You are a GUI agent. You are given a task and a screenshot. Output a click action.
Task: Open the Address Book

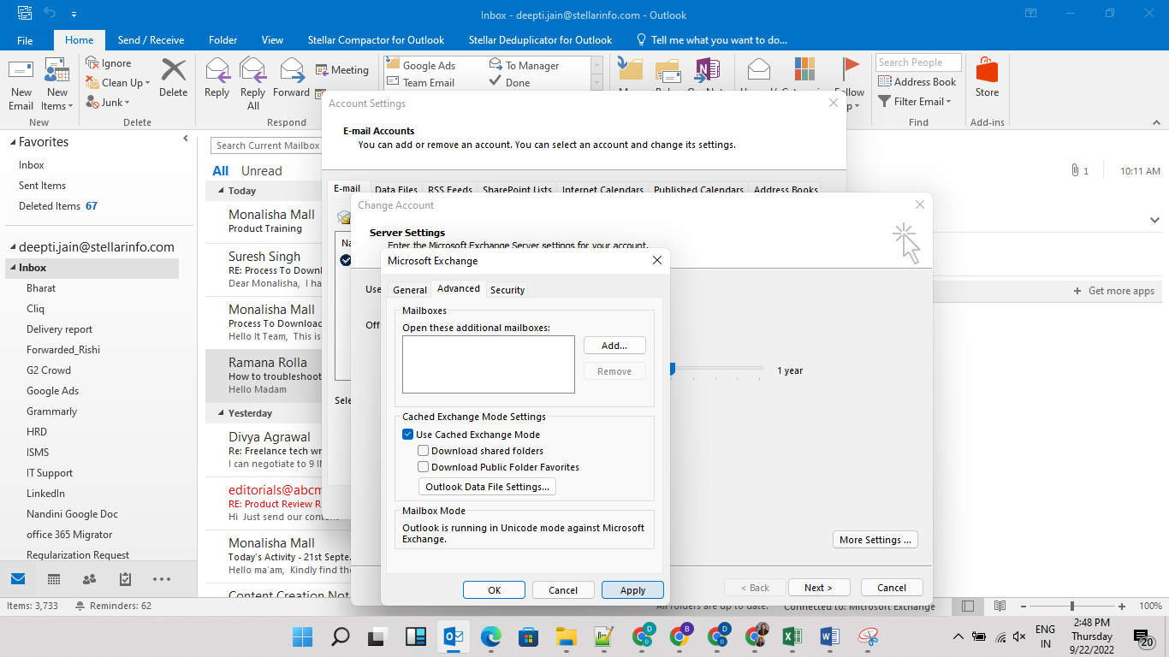pos(917,82)
